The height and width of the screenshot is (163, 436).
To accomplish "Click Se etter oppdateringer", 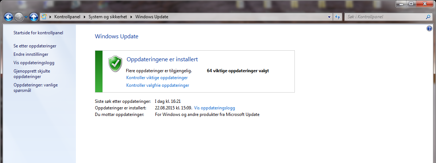I will pyautogui.click(x=35, y=46).
